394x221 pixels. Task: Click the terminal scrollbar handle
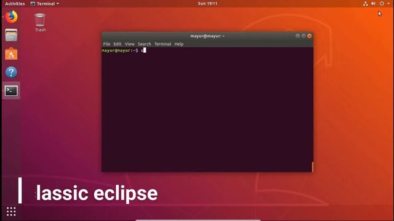pos(312,166)
